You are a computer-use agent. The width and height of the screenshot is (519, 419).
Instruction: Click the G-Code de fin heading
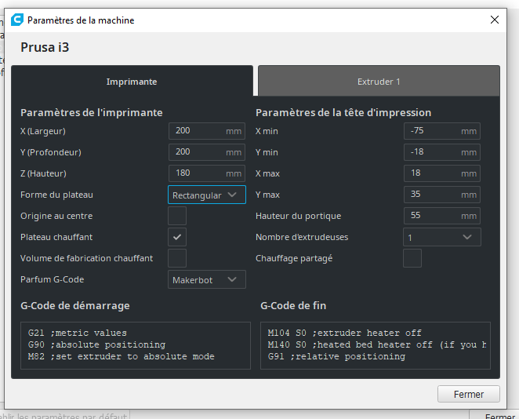coord(293,305)
